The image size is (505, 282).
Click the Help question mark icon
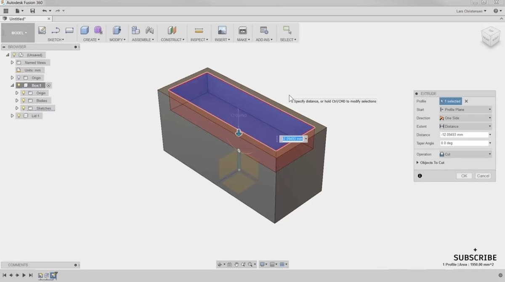click(495, 11)
